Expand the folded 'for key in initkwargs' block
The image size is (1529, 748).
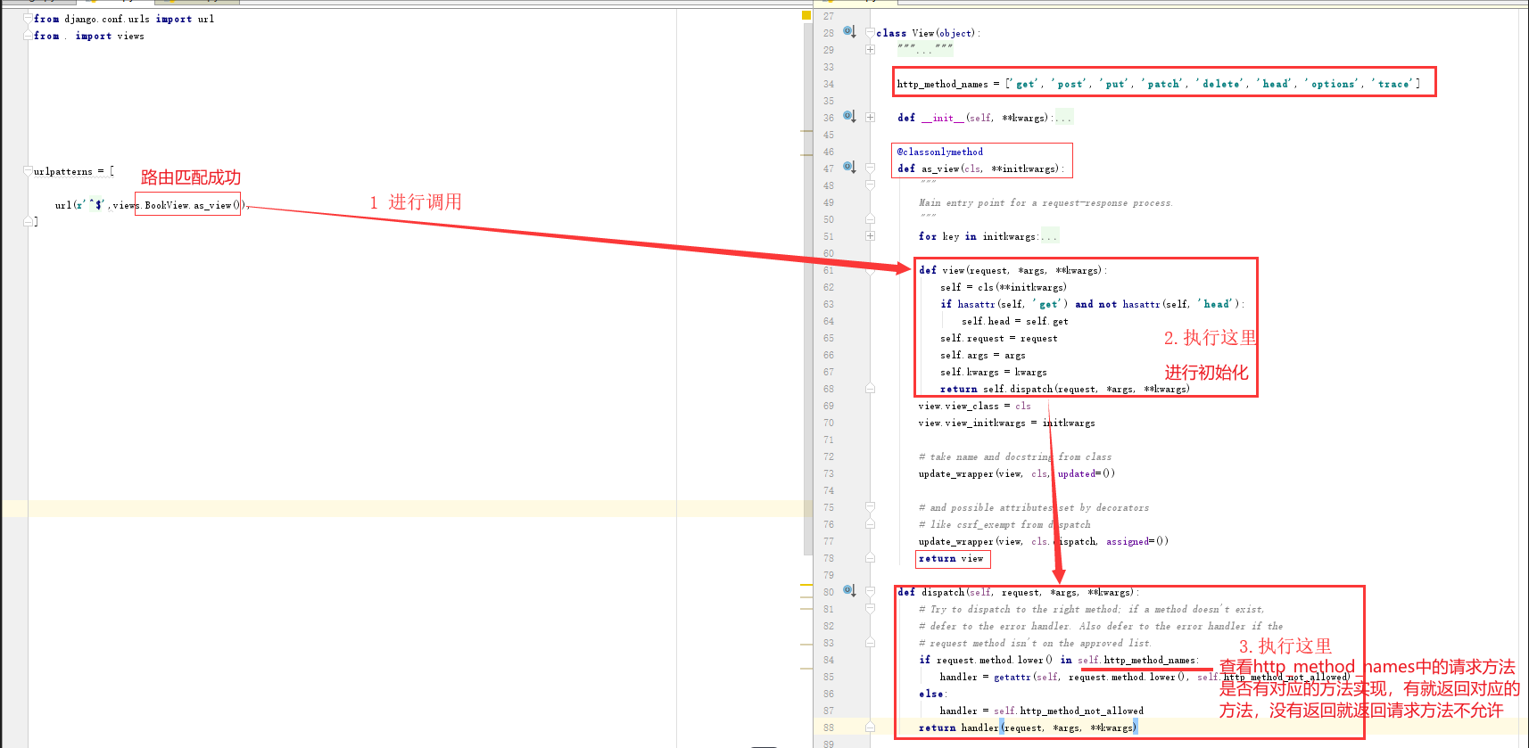pyautogui.click(x=870, y=236)
